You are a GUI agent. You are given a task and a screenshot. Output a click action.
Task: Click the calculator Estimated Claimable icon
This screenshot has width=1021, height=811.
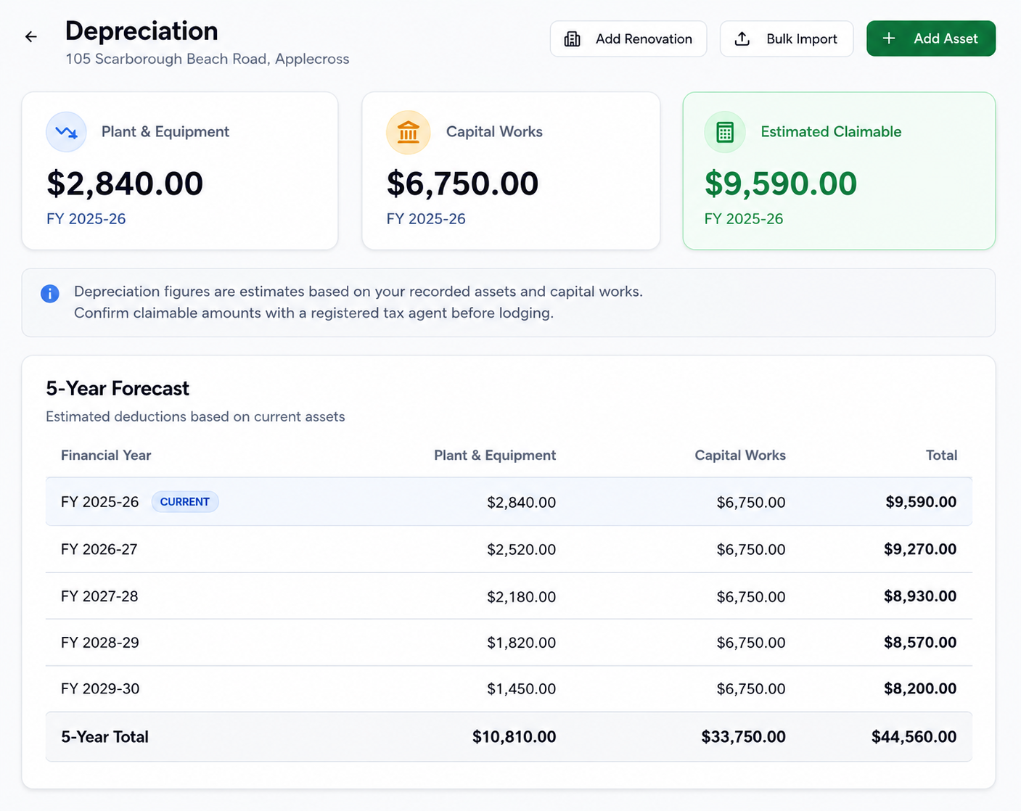click(x=725, y=132)
